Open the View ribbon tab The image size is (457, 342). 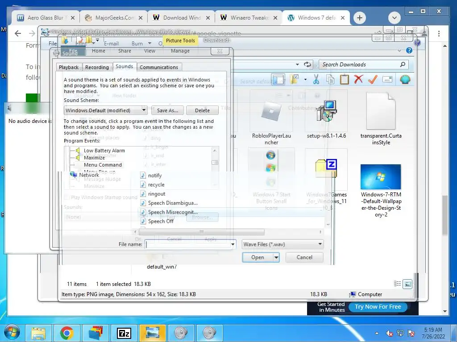pyautogui.click(x=150, y=51)
